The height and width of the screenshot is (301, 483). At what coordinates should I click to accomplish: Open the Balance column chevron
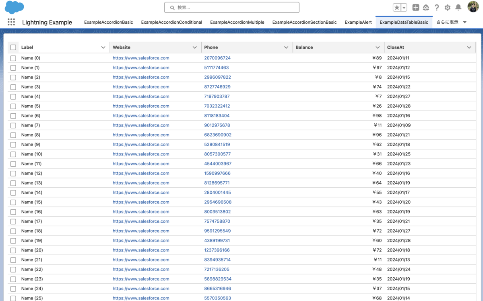point(378,47)
